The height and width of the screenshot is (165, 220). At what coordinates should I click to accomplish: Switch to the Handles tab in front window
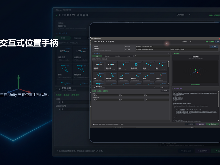pos(118,56)
